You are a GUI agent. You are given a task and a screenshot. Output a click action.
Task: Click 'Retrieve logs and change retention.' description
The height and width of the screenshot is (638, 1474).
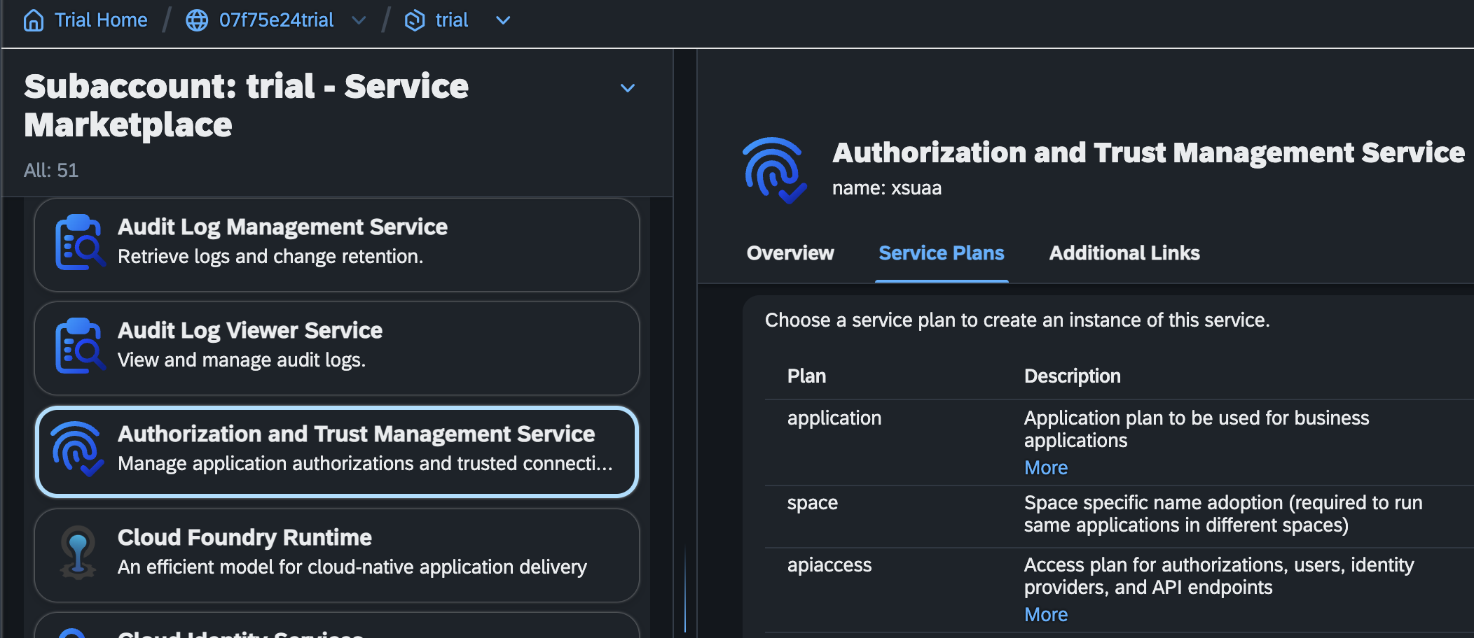[270, 257]
